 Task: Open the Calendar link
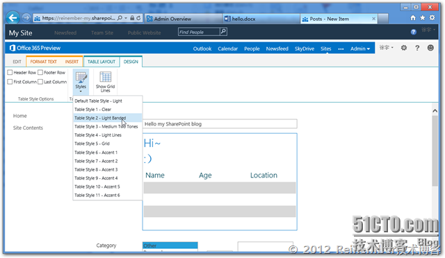point(227,49)
